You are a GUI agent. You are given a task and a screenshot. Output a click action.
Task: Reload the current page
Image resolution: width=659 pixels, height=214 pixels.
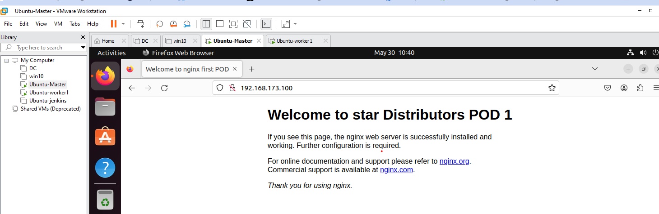point(164,88)
